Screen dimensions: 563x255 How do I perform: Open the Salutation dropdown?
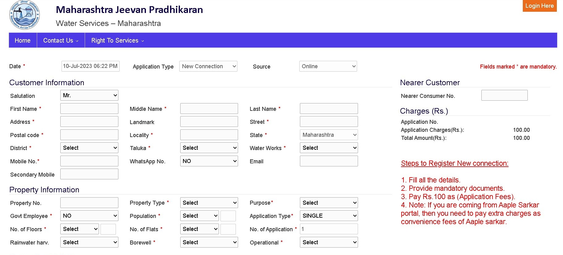coord(89,95)
